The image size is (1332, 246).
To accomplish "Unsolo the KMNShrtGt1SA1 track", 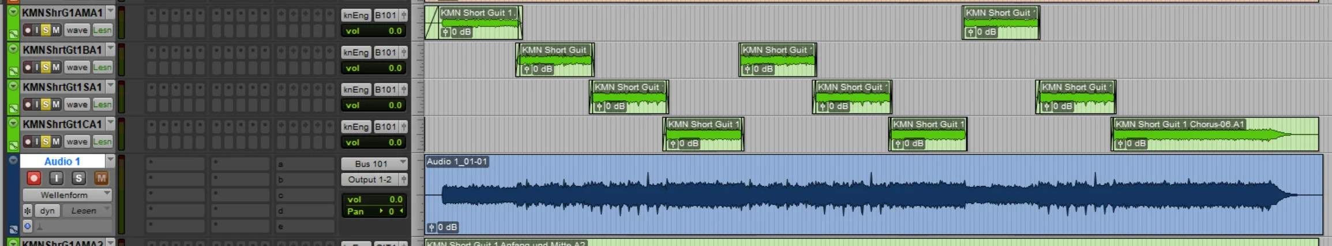I will point(46,104).
